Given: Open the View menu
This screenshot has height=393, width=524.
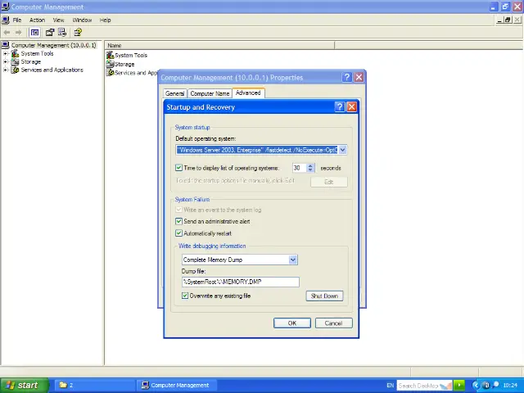Looking at the screenshot, I should pyautogui.click(x=58, y=20).
